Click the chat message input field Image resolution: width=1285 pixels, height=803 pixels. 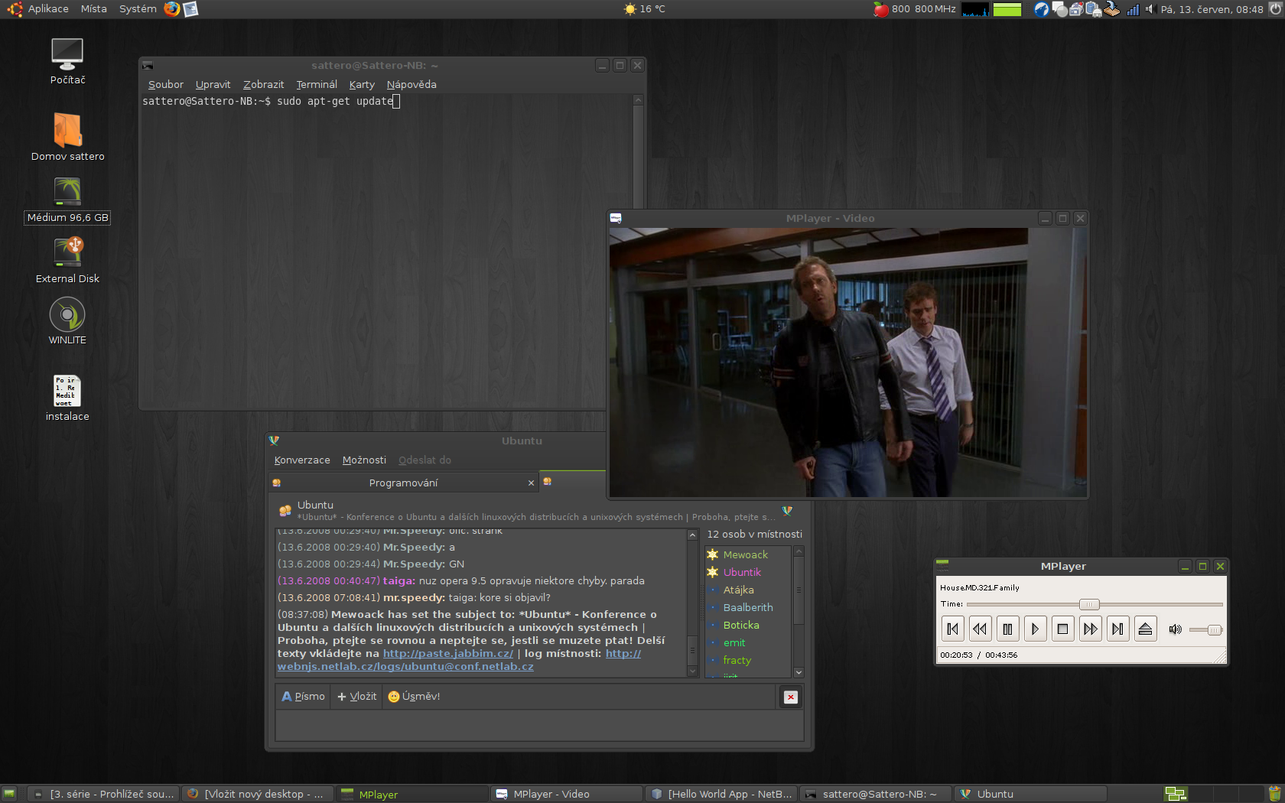(x=539, y=725)
